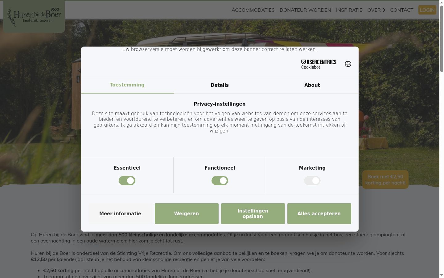
Task: Click the LOGIN button
Action: coord(427,10)
